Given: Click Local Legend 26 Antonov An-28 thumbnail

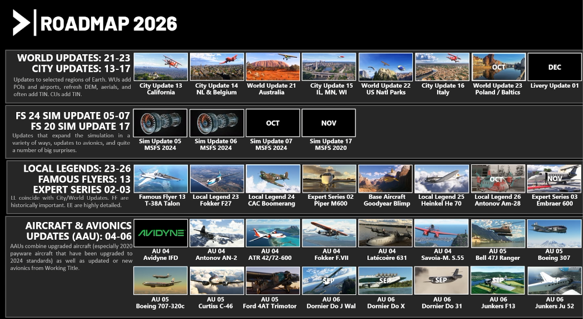Looking at the screenshot, I should pos(498,179).
